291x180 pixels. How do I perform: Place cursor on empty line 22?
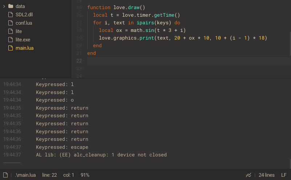tap(189, 61)
